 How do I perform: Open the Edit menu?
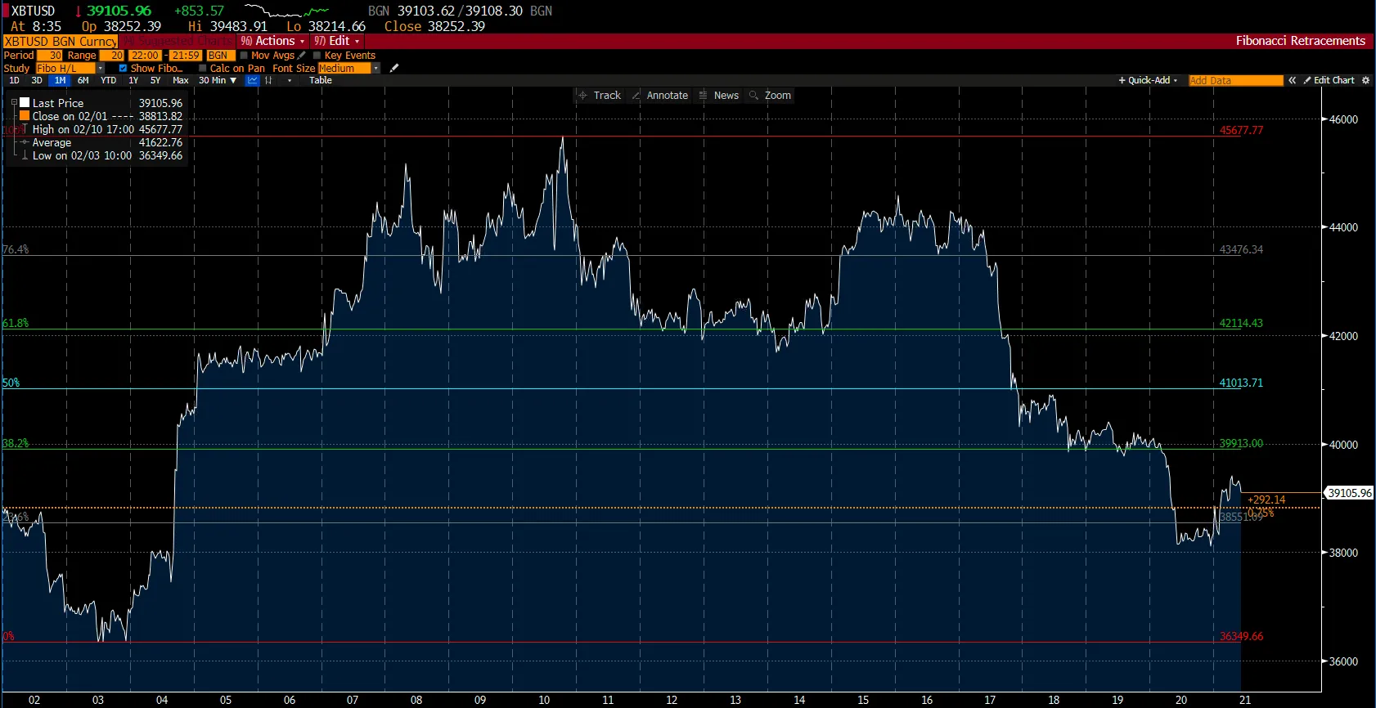point(336,41)
